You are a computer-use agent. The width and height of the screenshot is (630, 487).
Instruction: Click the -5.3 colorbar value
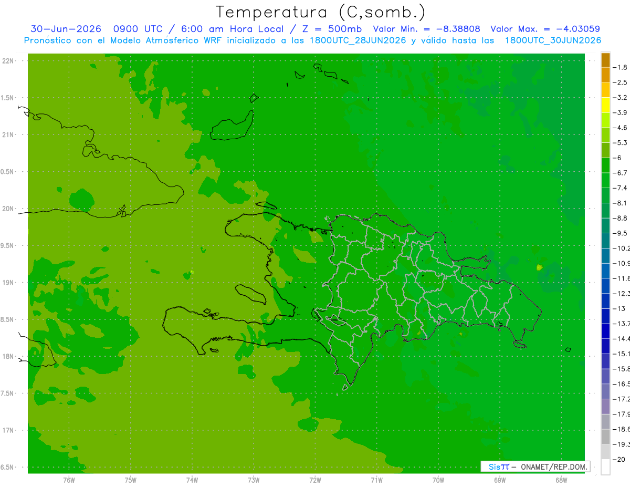pos(621,143)
